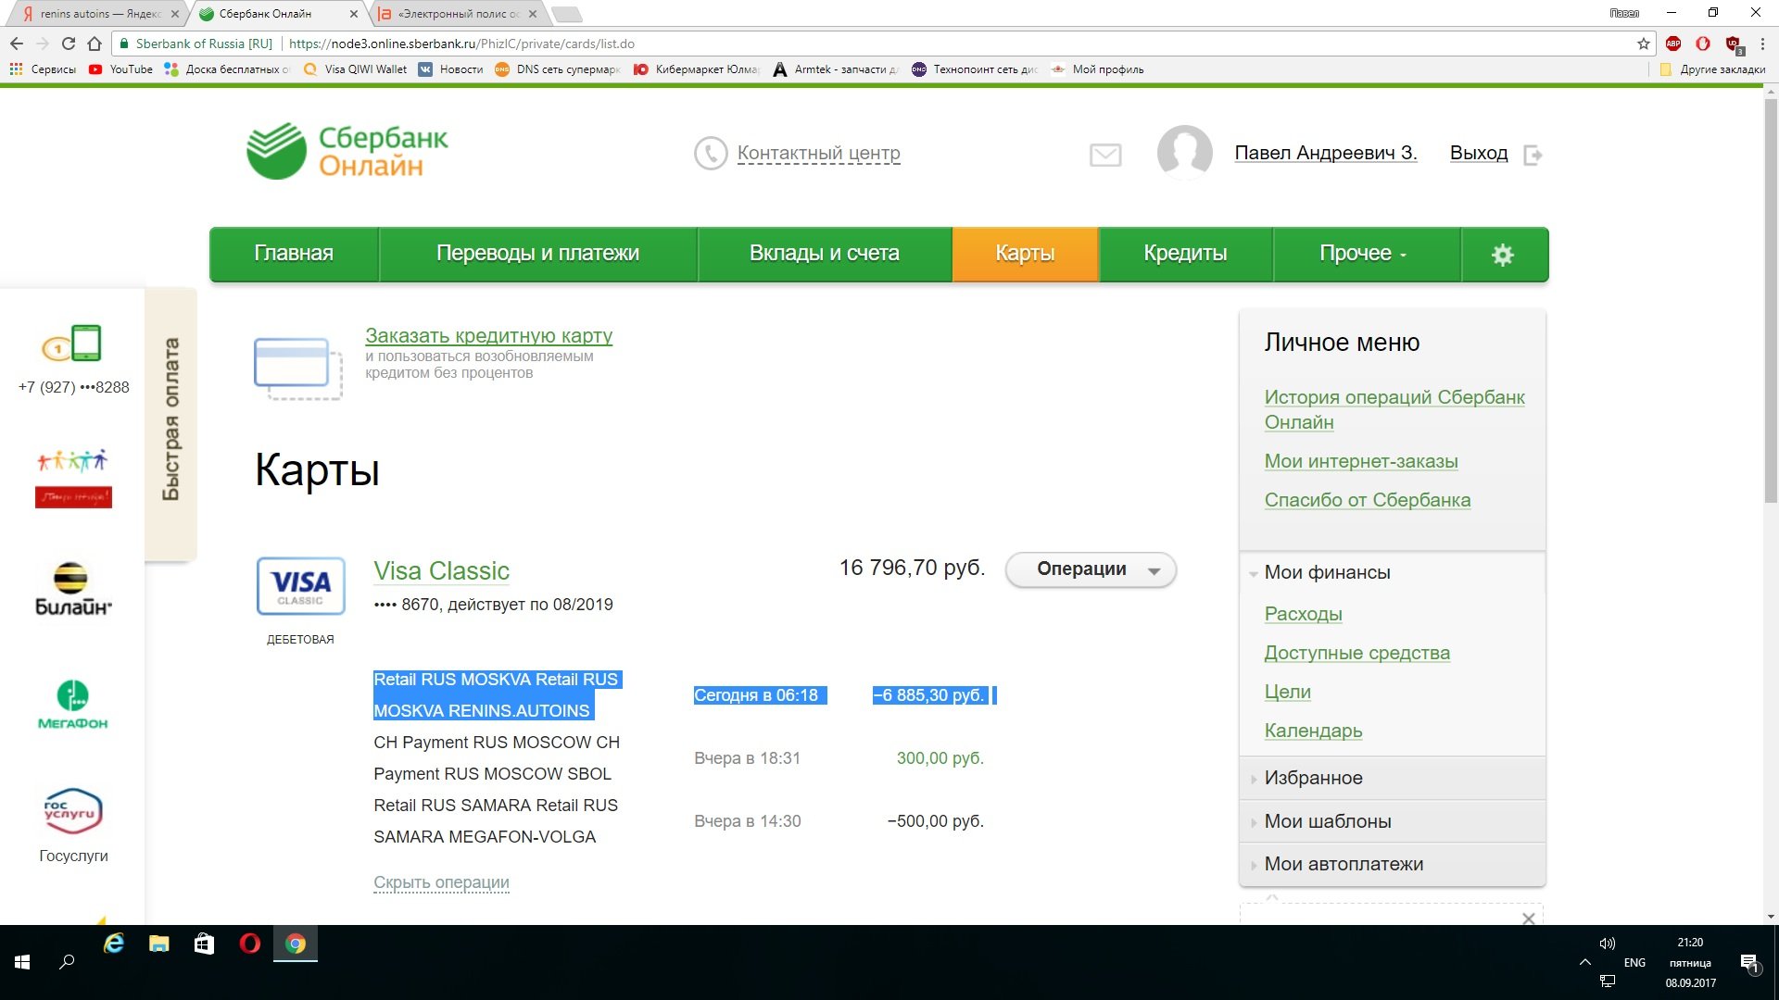
Task: Go to the Главная tab
Action: click(294, 255)
